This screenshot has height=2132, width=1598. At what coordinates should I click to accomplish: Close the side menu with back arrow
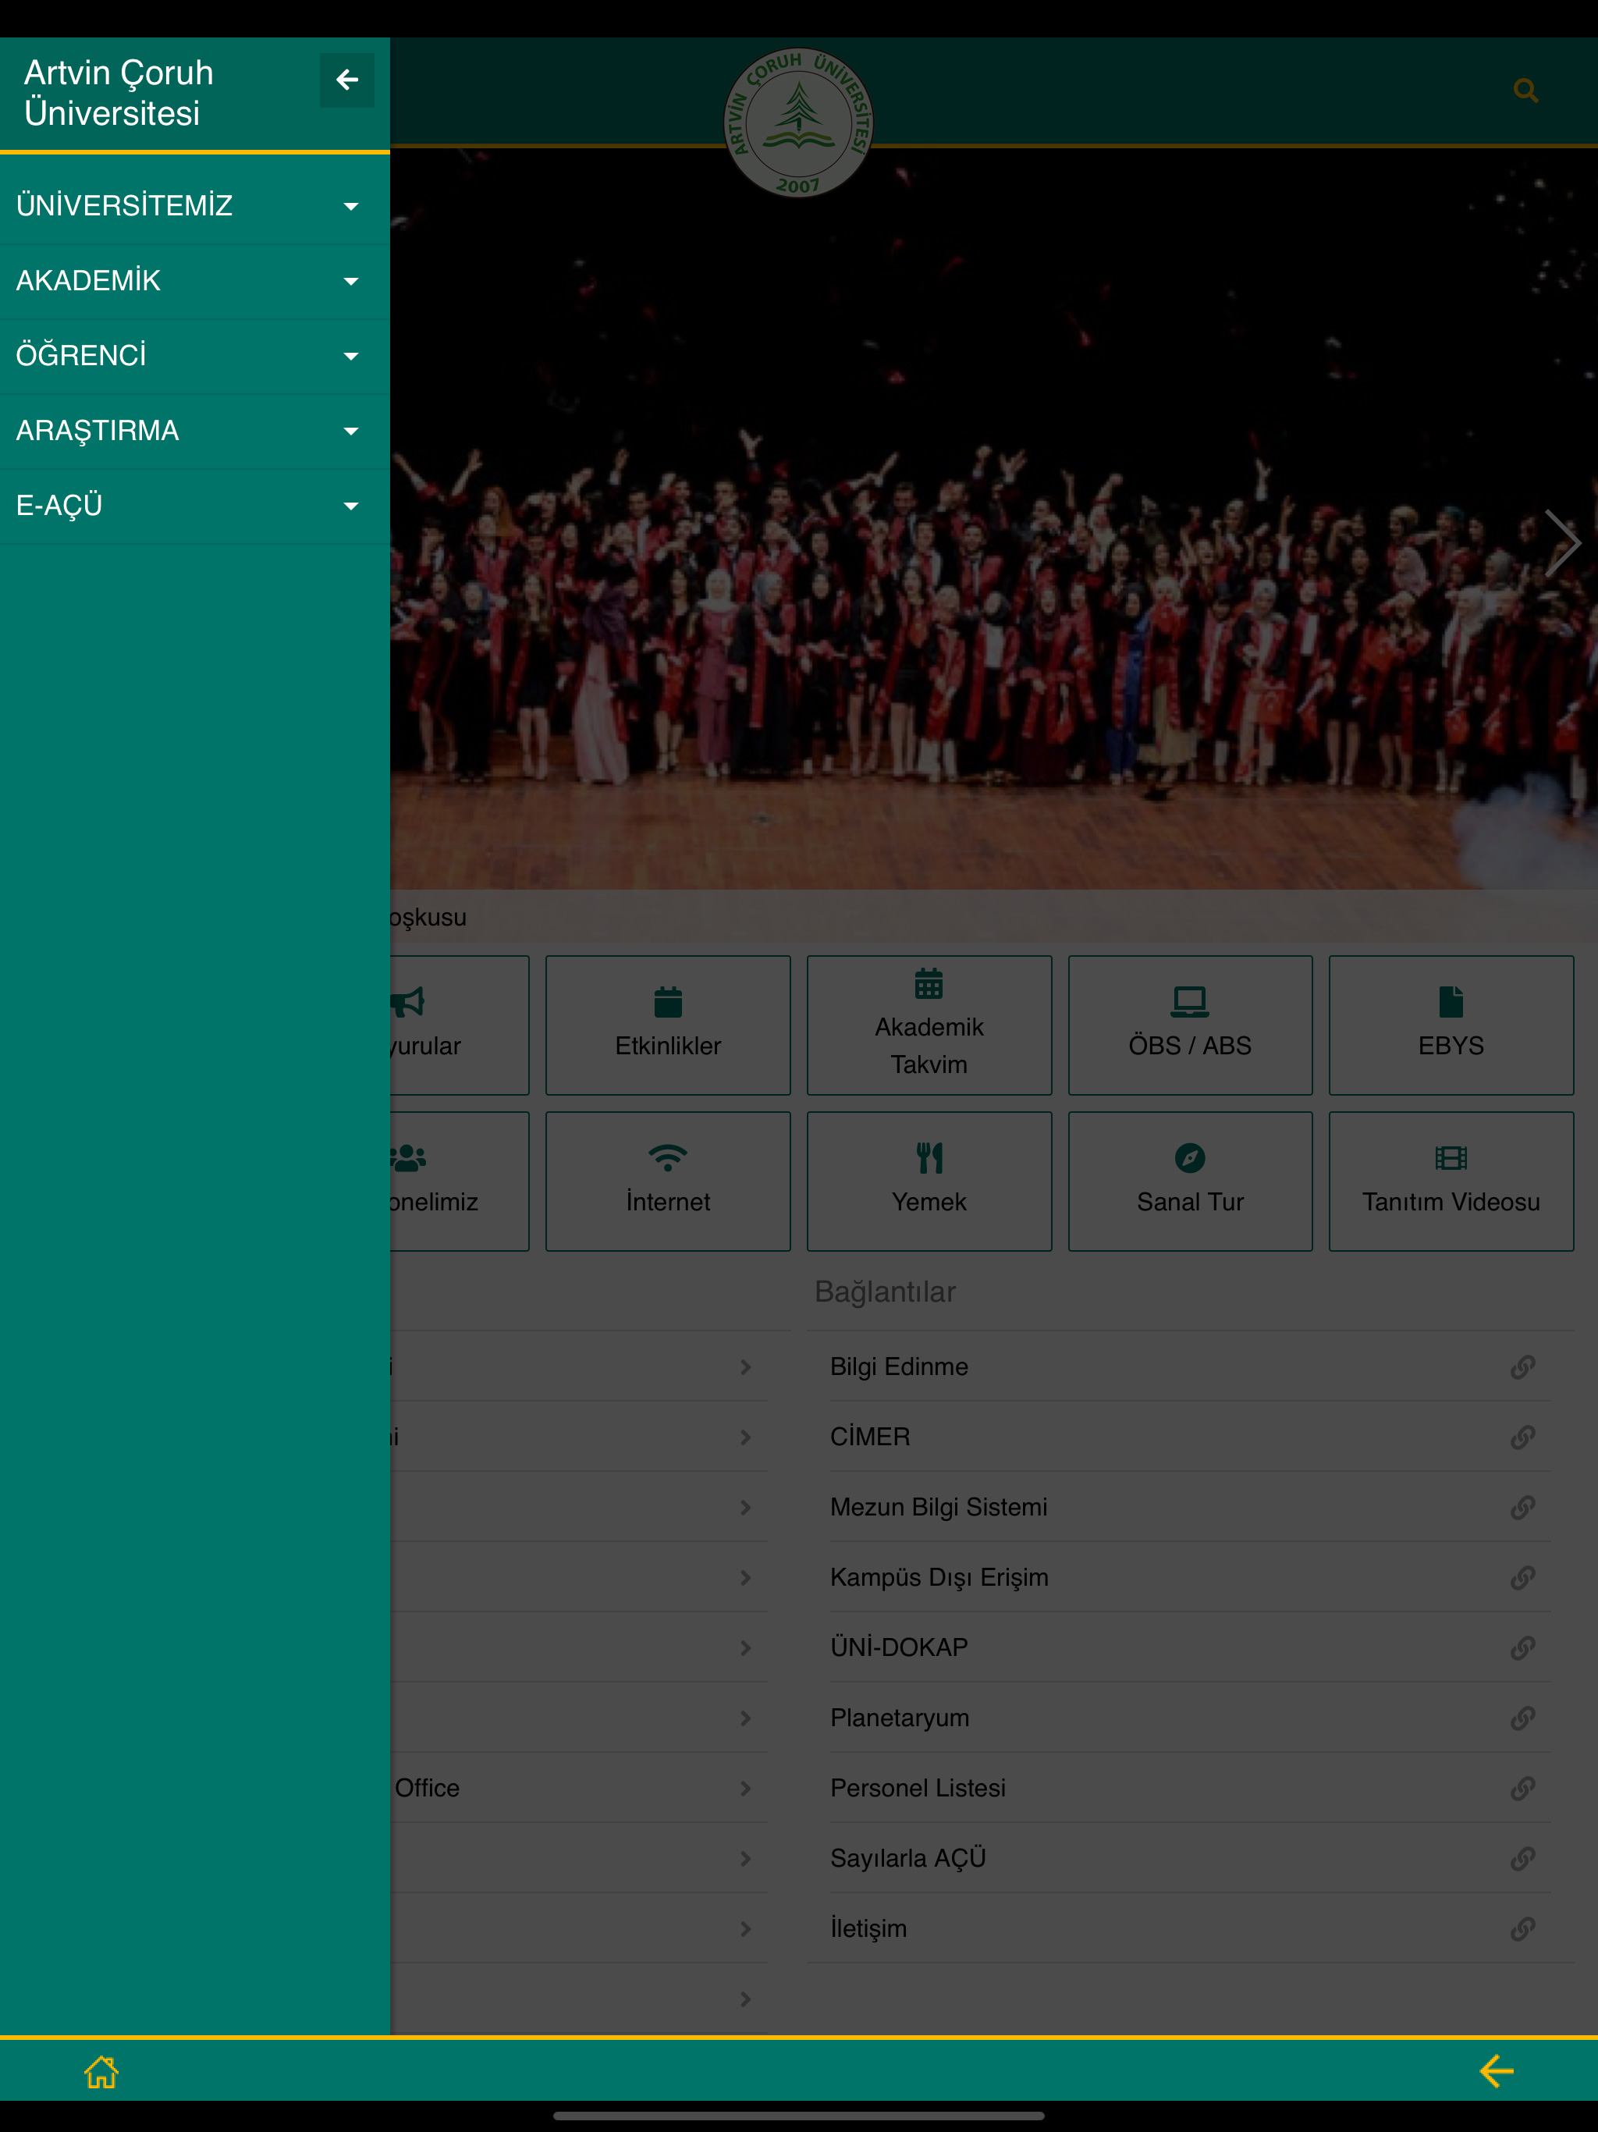tap(347, 80)
